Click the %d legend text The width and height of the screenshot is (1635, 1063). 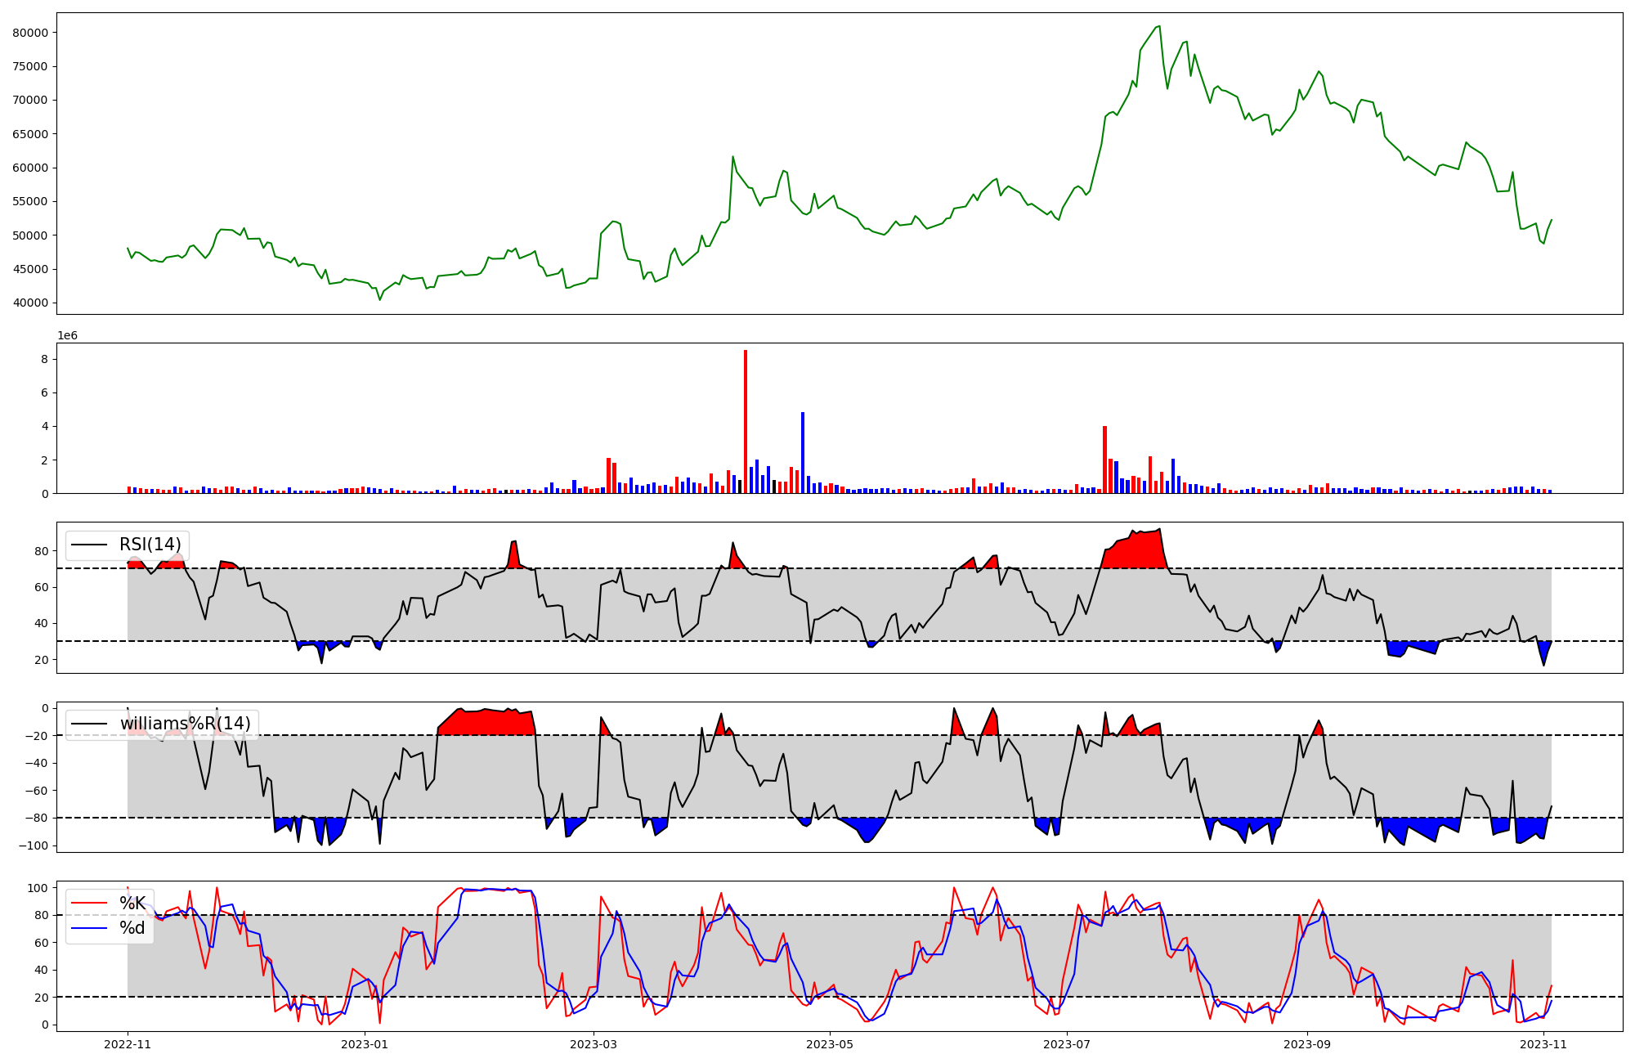(132, 928)
